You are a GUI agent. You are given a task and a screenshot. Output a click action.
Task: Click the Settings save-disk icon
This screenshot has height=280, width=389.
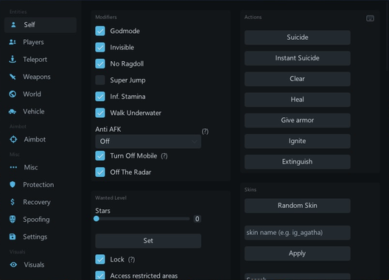[13, 237]
